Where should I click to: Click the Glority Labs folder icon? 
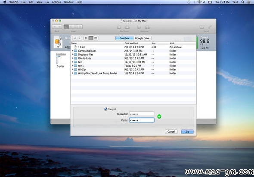coord(75,58)
